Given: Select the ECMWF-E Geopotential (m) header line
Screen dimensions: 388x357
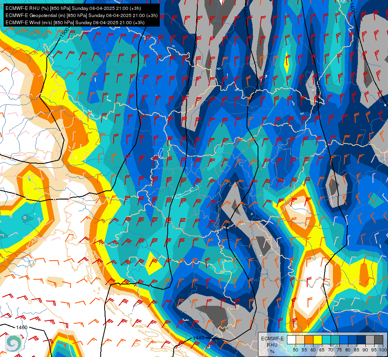Looking at the screenshot, I should tap(81, 15).
